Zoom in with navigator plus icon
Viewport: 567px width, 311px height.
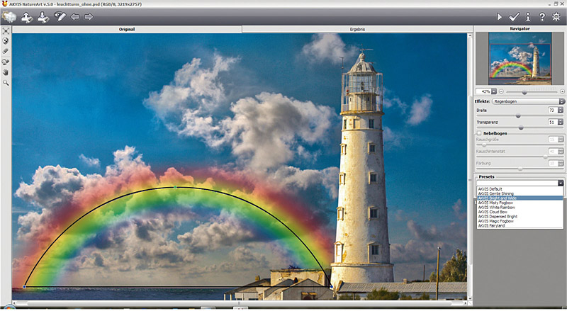pos(562,91)
